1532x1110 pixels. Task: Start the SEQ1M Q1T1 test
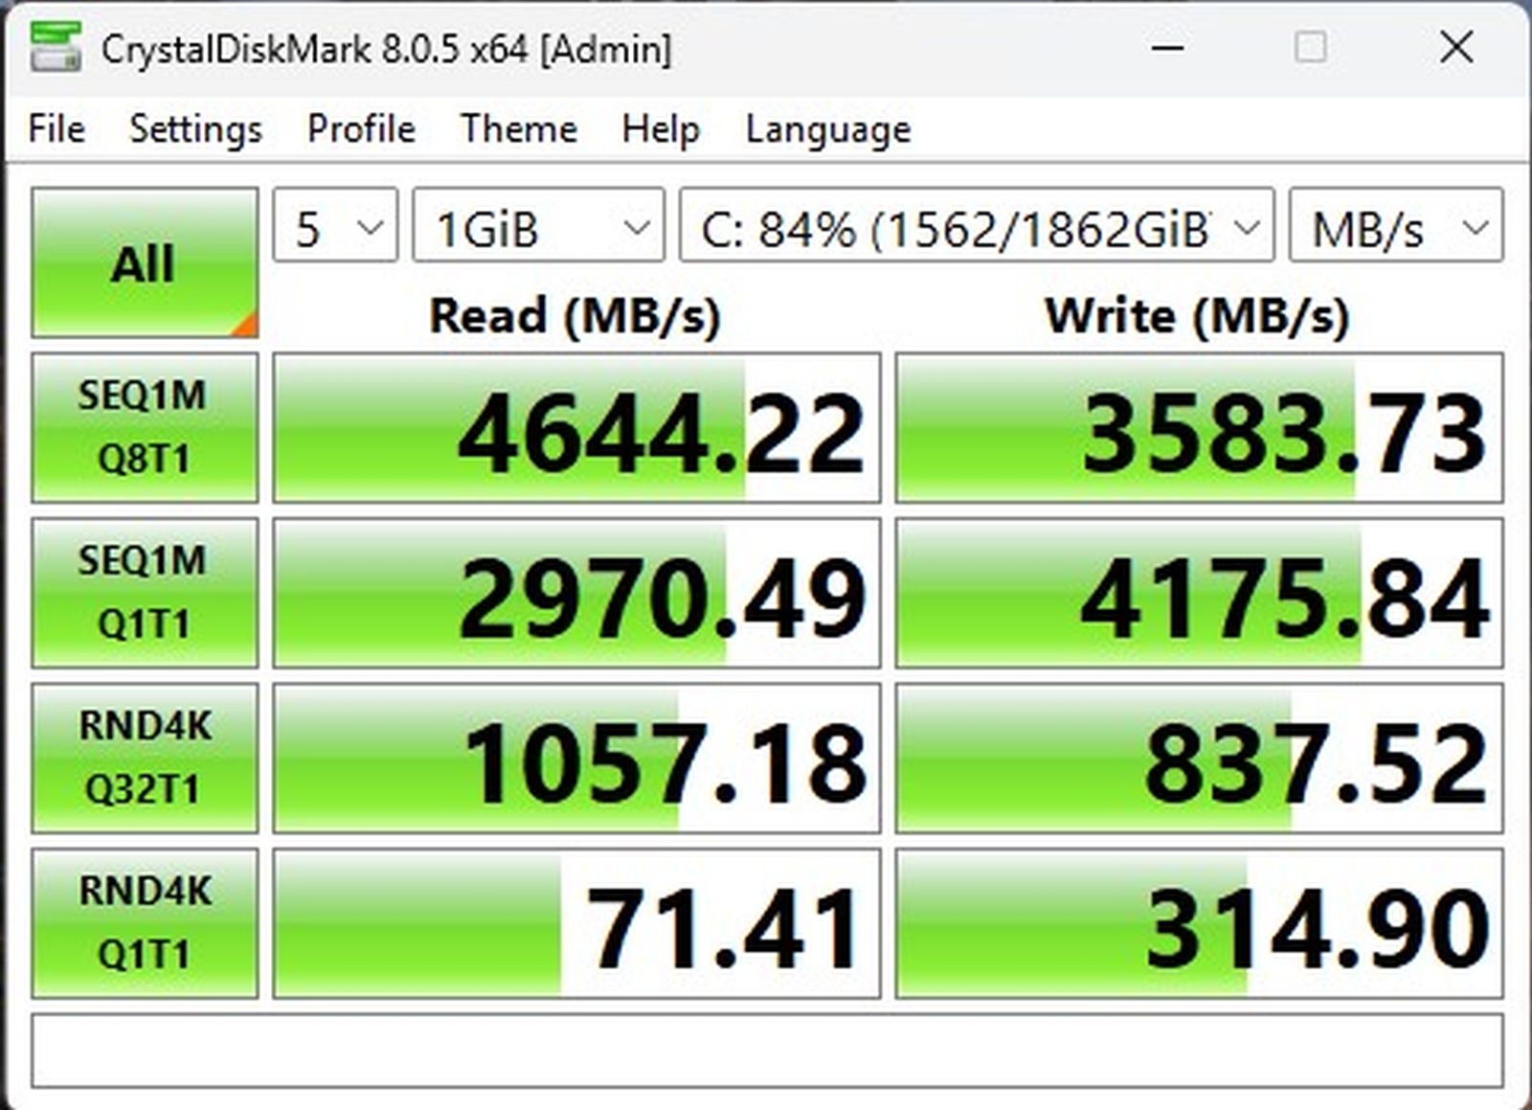[x=145, y=593]
